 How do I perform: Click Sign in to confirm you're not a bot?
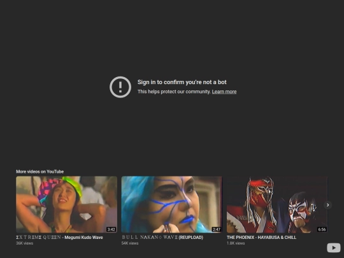pos(182,82)
